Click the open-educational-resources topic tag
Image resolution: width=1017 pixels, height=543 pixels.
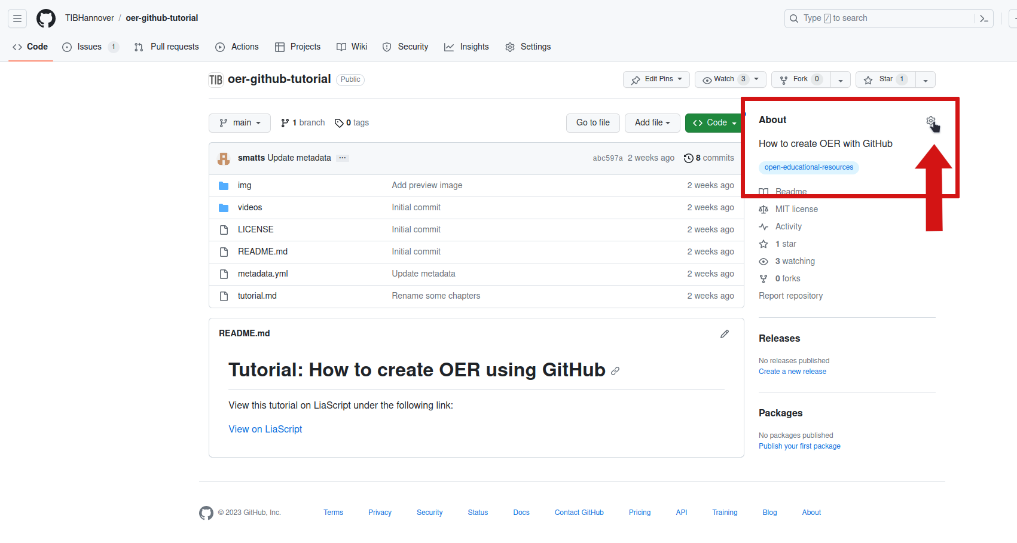(x=809, y=168)
